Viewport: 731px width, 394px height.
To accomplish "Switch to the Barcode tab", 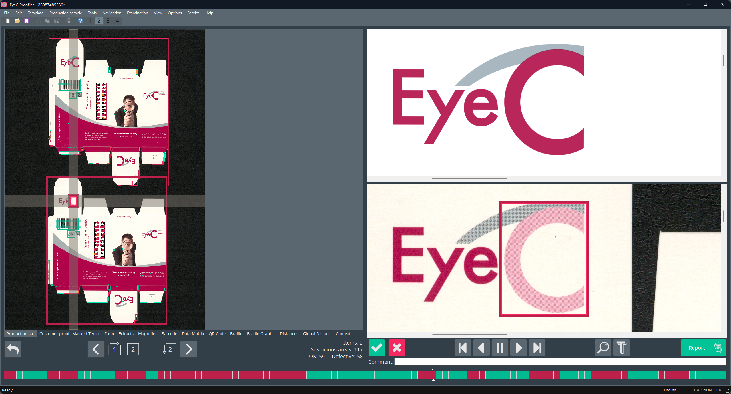I will [169, 334].
